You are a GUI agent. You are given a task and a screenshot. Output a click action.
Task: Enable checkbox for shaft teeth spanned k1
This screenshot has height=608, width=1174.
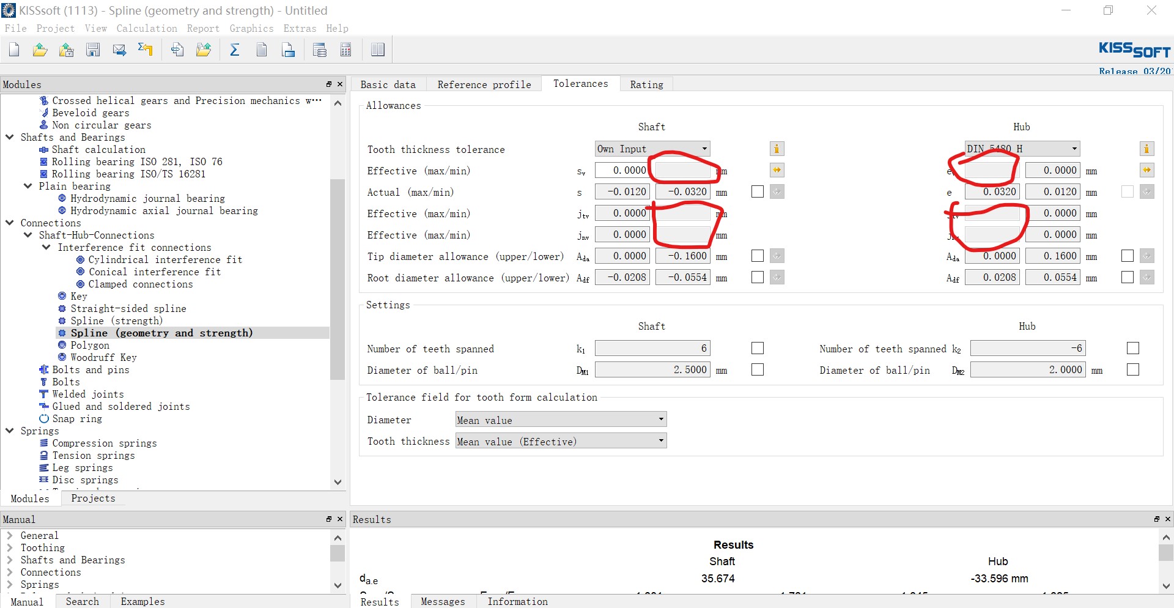click(x=758, y=348)
